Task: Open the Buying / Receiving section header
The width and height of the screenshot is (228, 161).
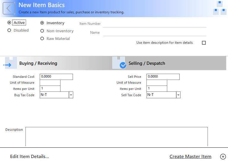Action: click(x=38, y=63)
